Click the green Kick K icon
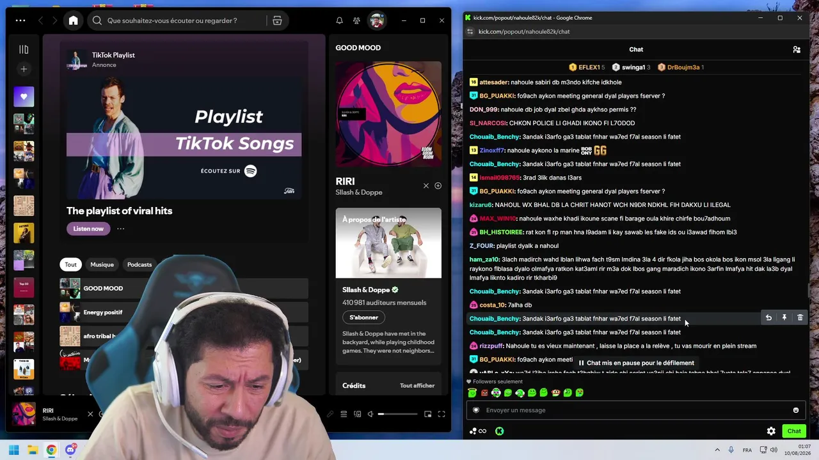Image resolution: width=819 pixels, height=460 pixels. point(499,431)
